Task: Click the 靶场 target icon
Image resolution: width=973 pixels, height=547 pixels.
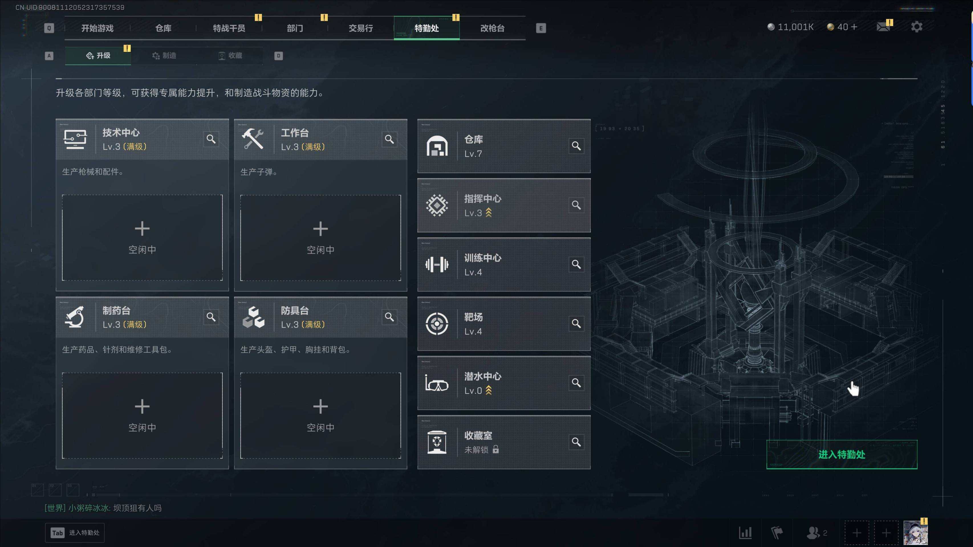Action: pyautogui.click(x=437, y=324)
